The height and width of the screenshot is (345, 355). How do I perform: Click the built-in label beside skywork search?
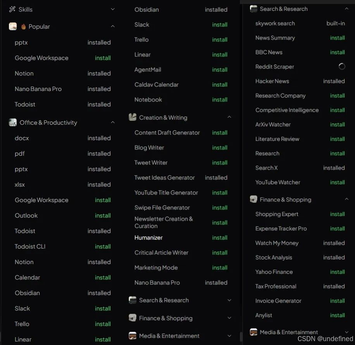pyautogui.click(x=336, y=23)
